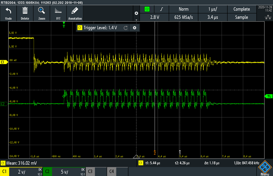Select cursor 1 marker at bottom
Screen dimensions: 273x176
(180, 152)
